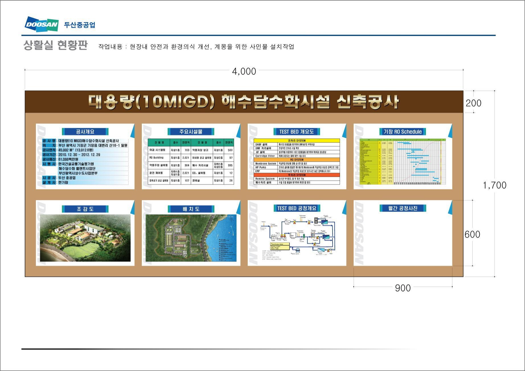The width and height of the screenshot is (525, 371).
Task: Select the 주요시설물 panel header label
Action: (x=191, y=132)
